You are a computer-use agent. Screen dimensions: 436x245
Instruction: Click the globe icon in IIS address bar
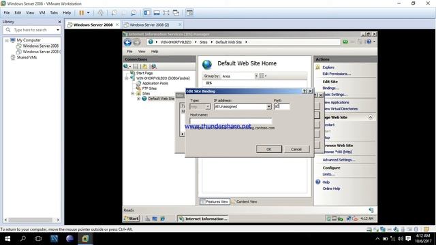[x=151, y=42]
